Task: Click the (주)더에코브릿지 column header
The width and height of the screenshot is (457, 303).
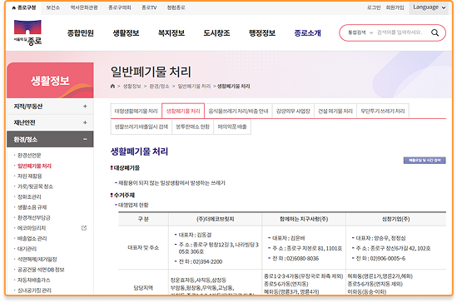Action: click(215, 219)
